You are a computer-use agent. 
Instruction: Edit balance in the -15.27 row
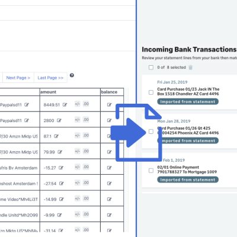[109, 168]
